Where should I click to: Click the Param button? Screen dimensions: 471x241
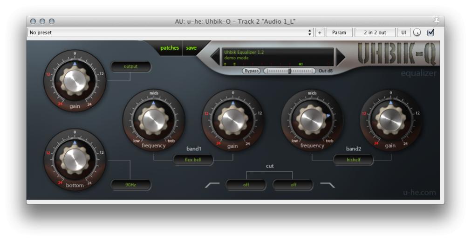(x=339, y=33)
